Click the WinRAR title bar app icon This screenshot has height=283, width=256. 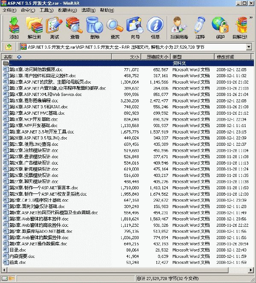(x=3, y=3)
